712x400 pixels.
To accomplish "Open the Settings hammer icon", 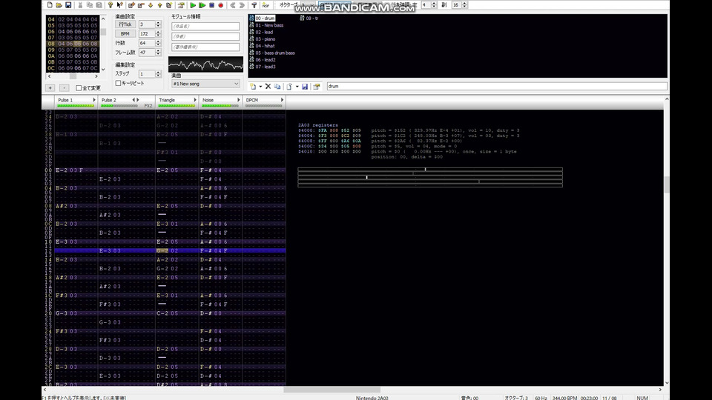I will 254,5.
